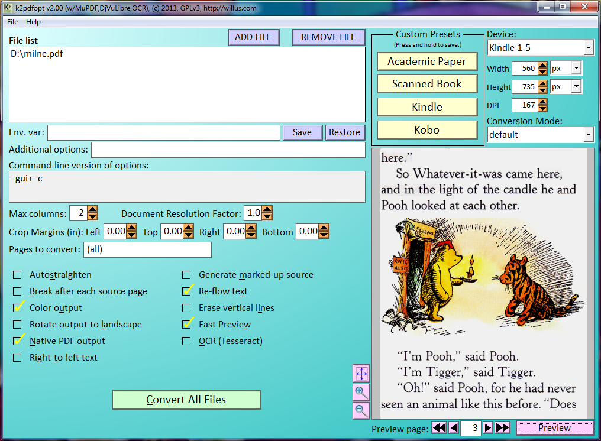Screen dimensions: 601x441
Task: Click the Pages to convert field
Action: pyautogui.click(x=147, y=250)
